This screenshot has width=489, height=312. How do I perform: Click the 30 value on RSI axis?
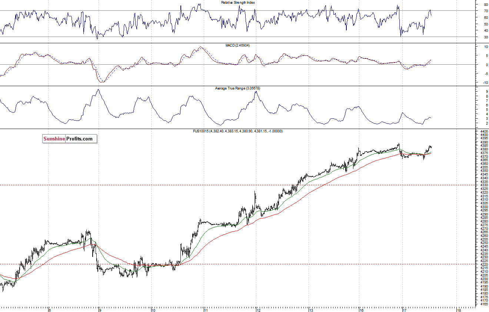(485, 37)
